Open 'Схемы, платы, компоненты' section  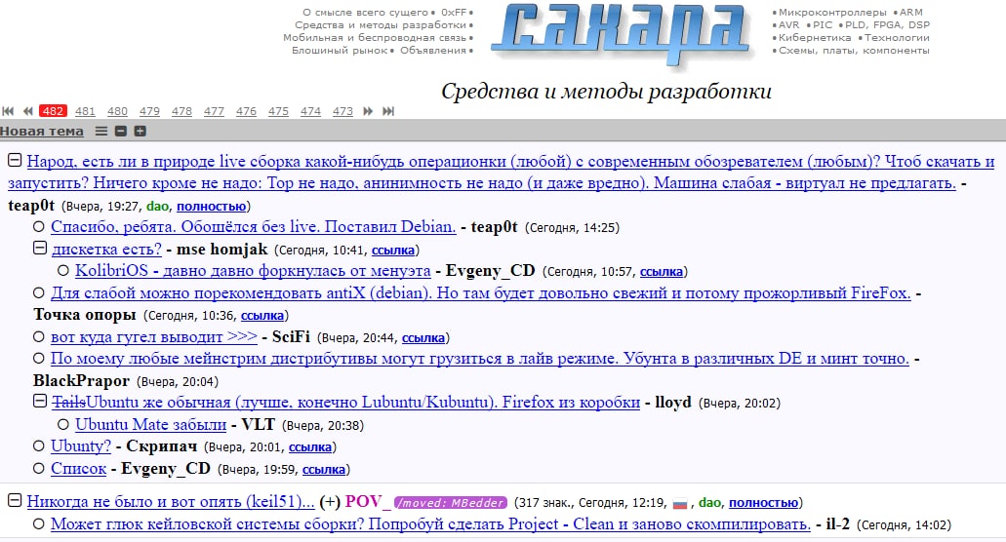point(854,50)
